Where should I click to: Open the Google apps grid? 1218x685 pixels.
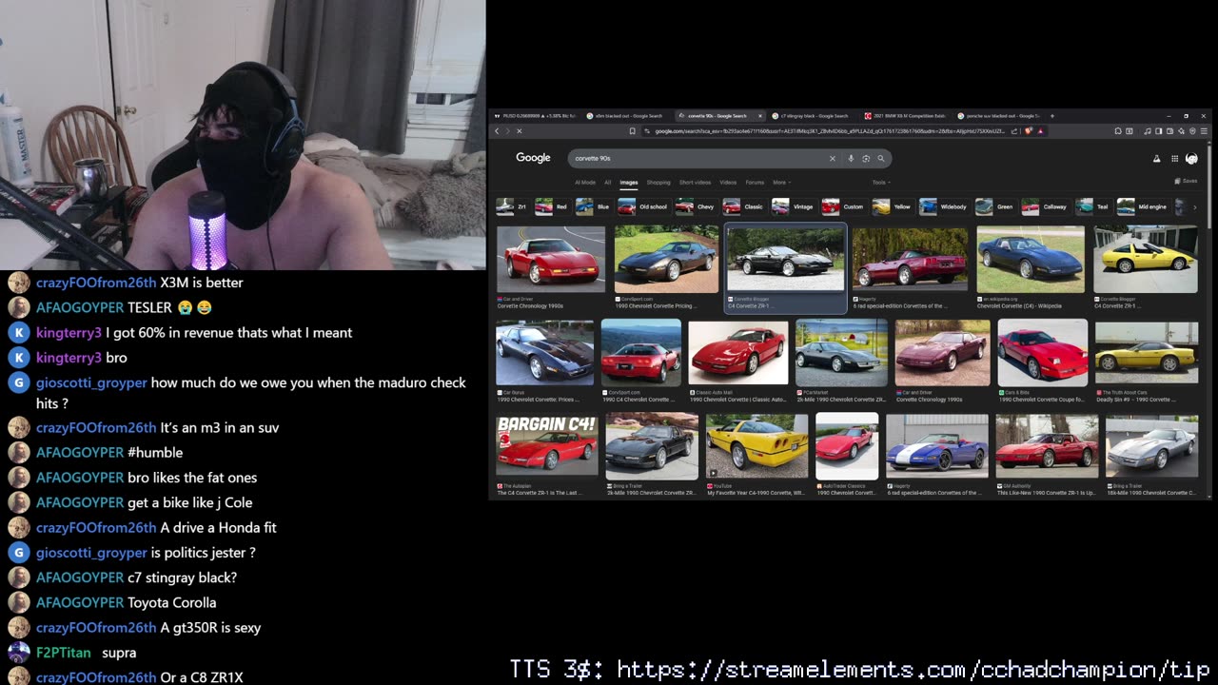point(1175,159)
